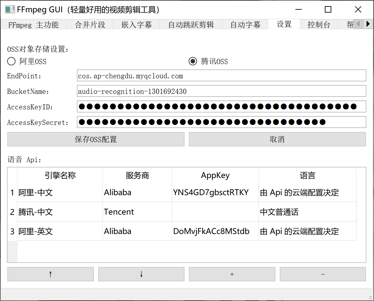Open the 嵌入字幕 tab
374x301 pixels.
tap(136, 24)
